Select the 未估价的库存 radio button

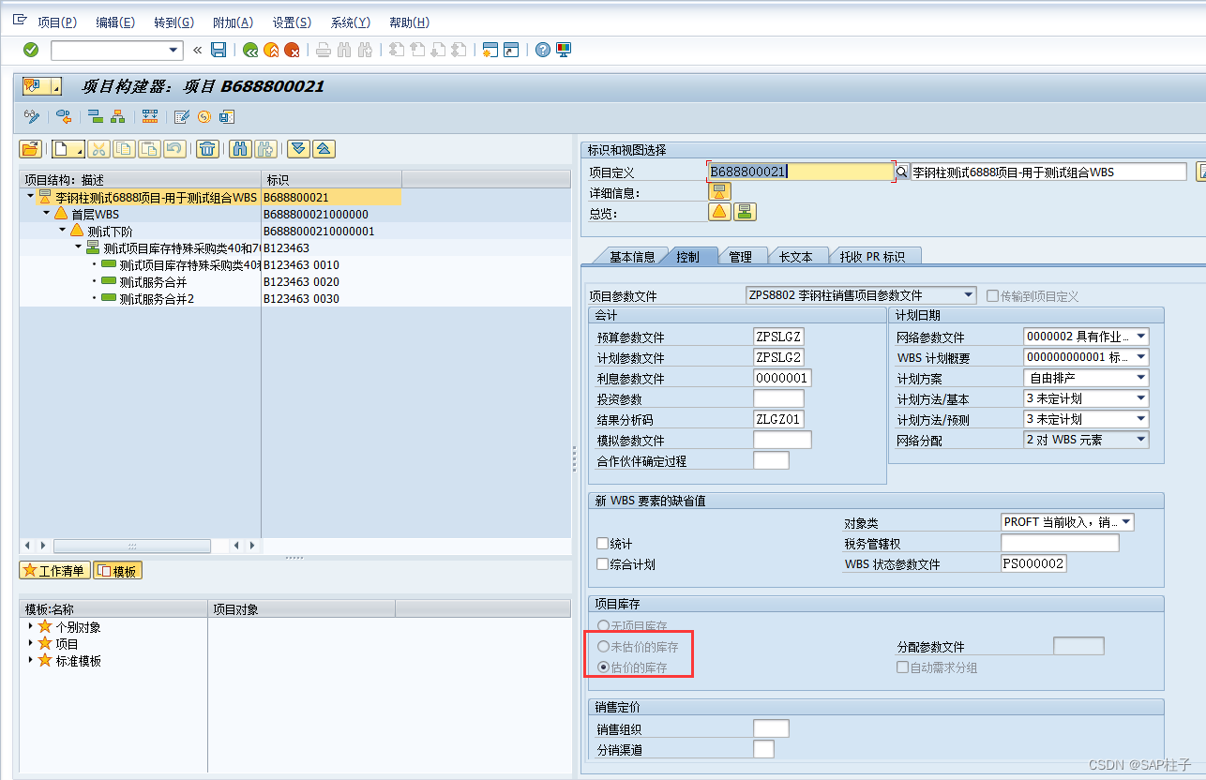[x=603, y=646]
